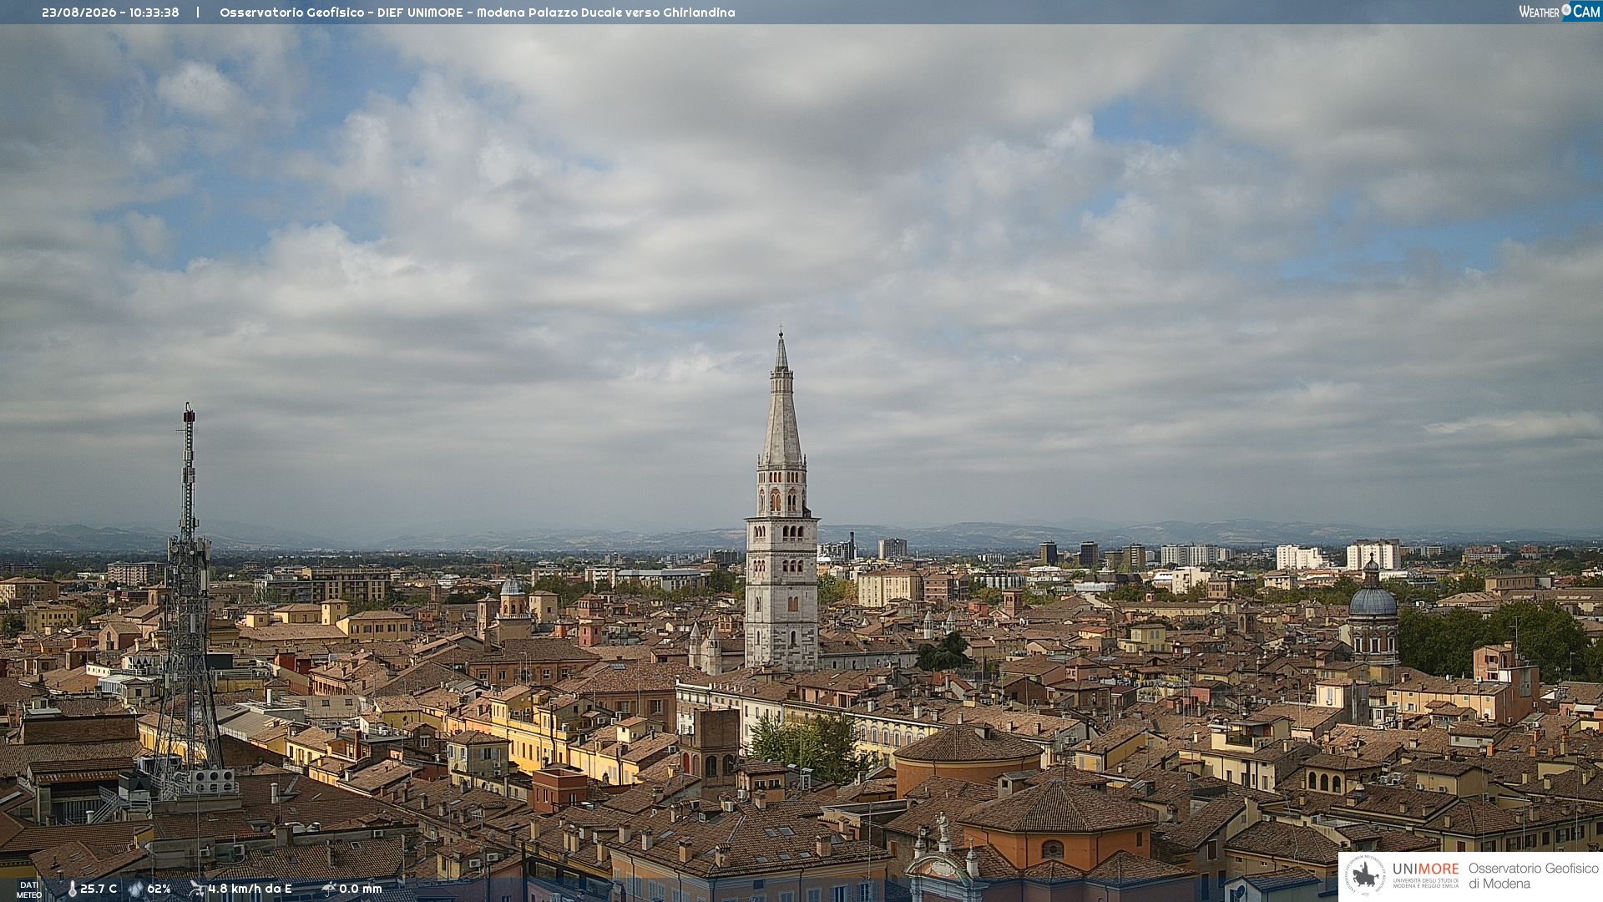Open the UNIMORE university wordmark
1603x902 pixels.
(1425, 874)
